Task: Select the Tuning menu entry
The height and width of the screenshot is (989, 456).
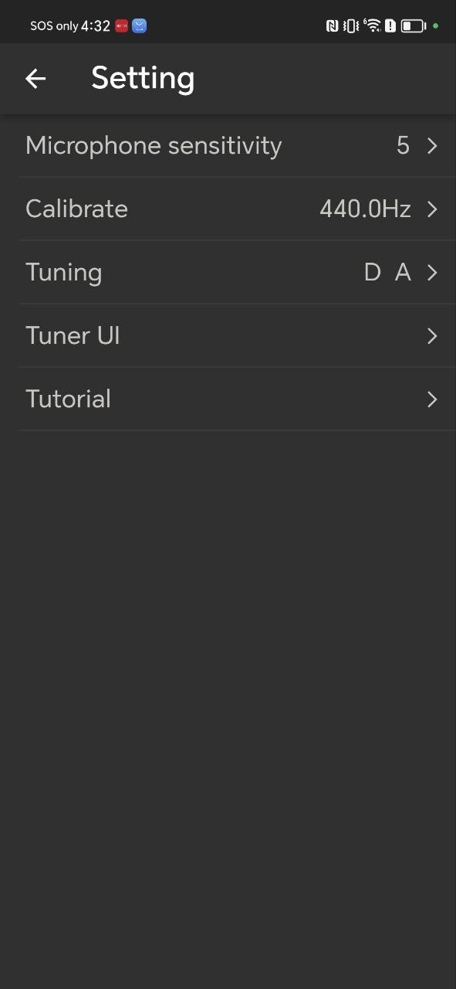Action: (x=237, y=273)
